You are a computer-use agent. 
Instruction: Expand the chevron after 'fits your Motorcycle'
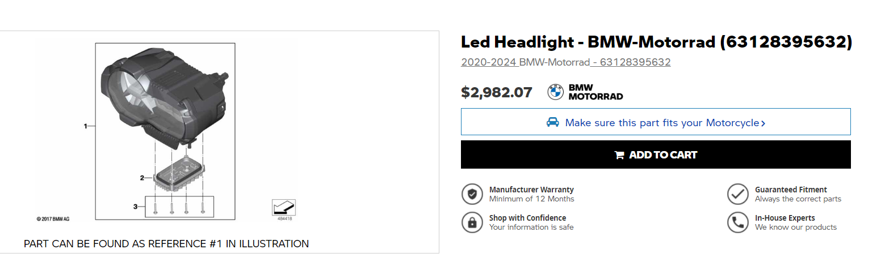[x=763, y=123]
